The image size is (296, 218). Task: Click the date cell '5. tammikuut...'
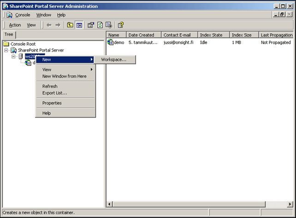[143, 42]
